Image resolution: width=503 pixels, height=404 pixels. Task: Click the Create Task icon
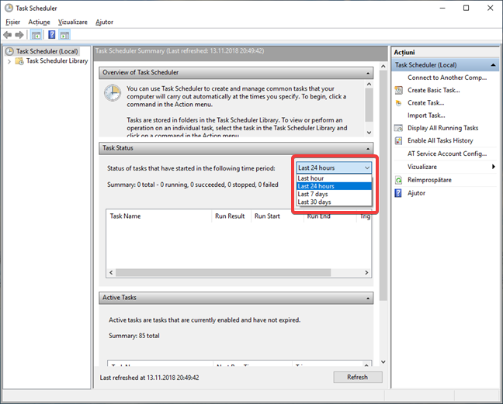tap(398, 103)
